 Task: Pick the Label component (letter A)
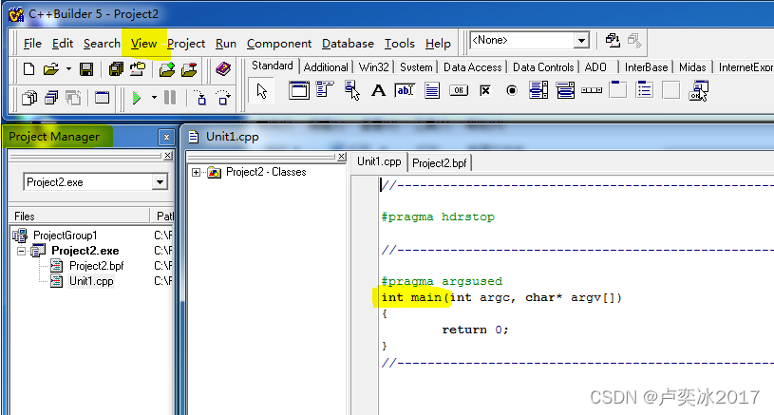pos(379,91)
